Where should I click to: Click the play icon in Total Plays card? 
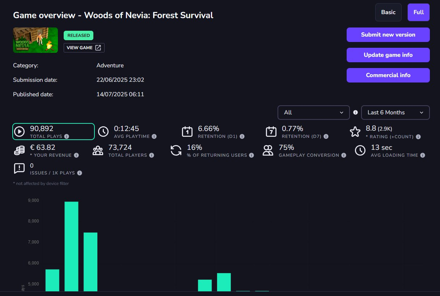pos(20,132)
